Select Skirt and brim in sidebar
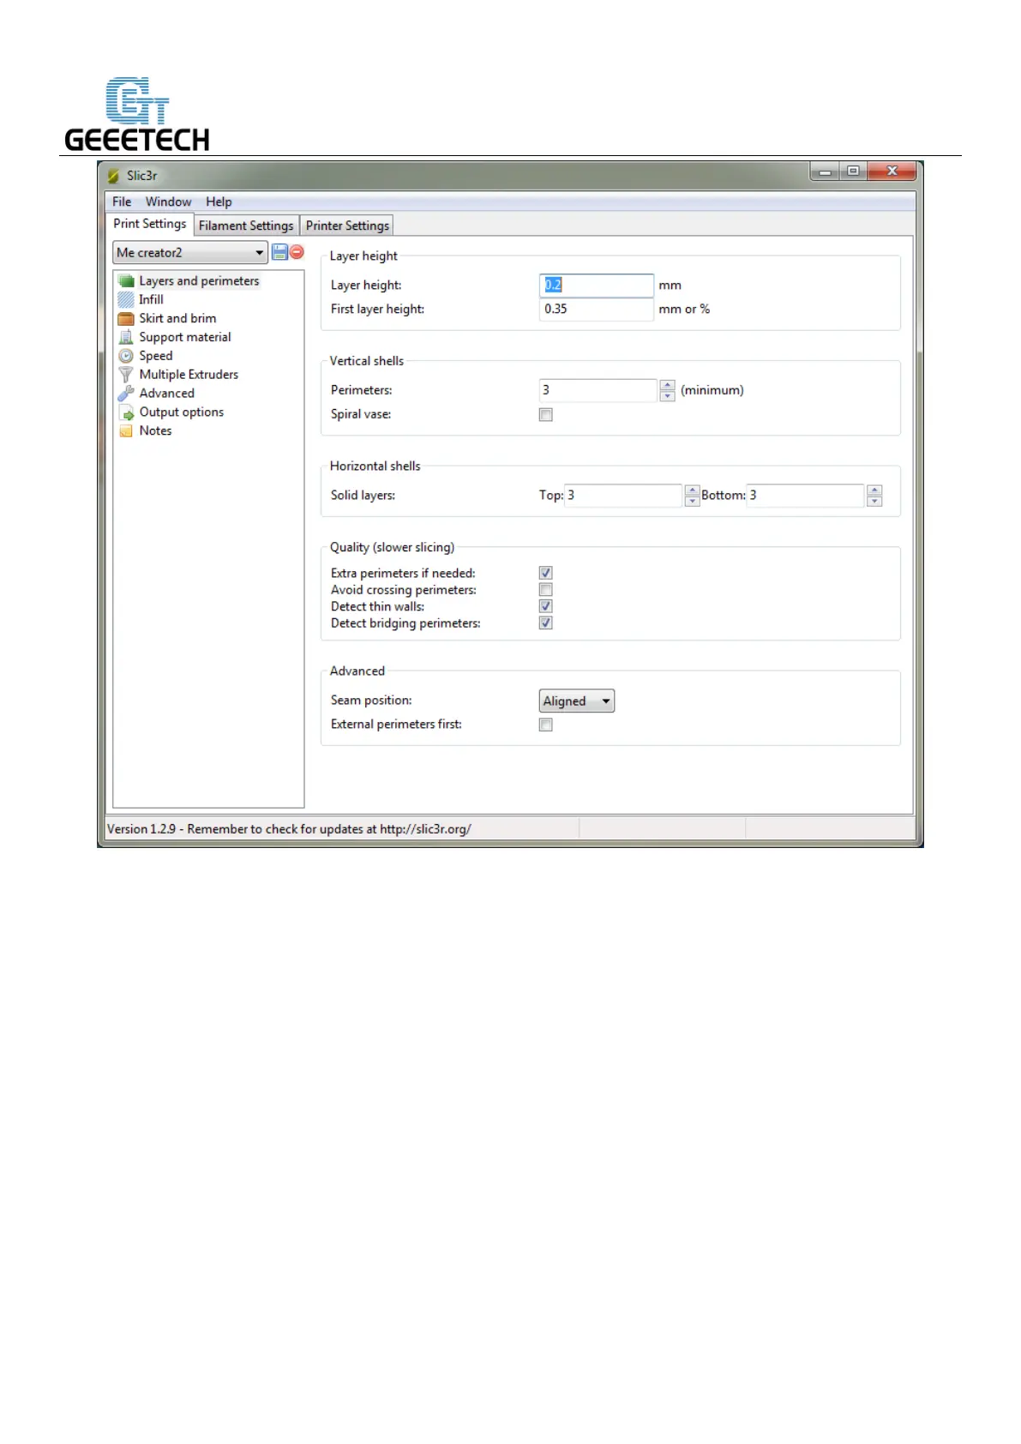This screenshot has height=1444, width=1021. click(x=177, y=318)
